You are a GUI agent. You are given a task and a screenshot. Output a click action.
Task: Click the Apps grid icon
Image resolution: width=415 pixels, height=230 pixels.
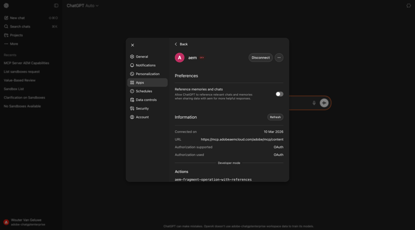132,82
